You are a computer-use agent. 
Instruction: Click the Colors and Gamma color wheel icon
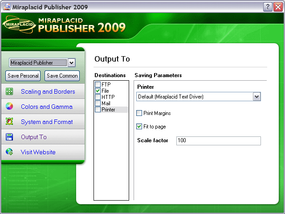tap(9, 106)
